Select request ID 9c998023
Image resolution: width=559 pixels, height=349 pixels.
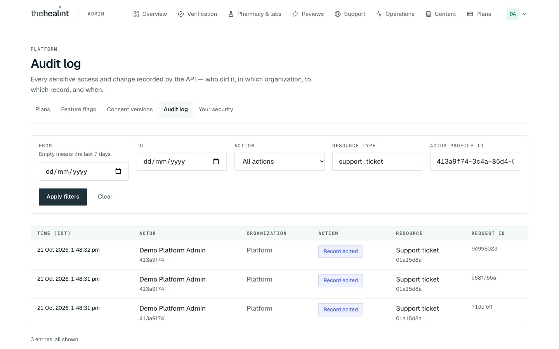click(x=484, y=249)
